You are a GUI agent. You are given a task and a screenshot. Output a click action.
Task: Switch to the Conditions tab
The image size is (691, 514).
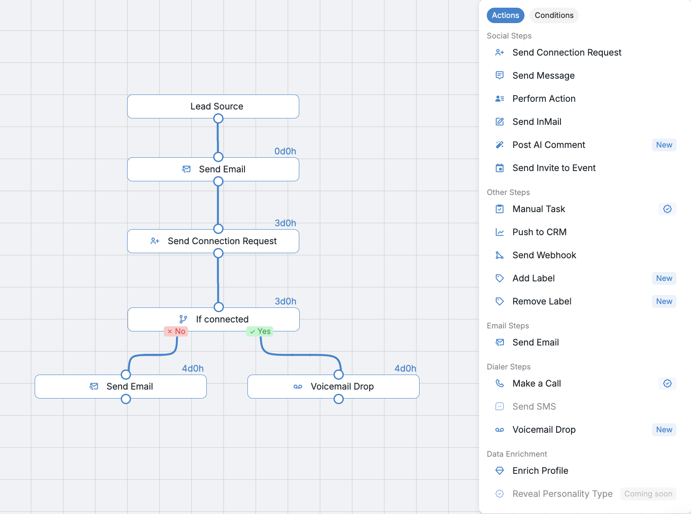[x=554, y=15]
